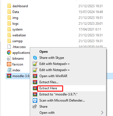Select the bitnami gear file icon
Viewport: 113px width, 116px height.
coord(9,58)
